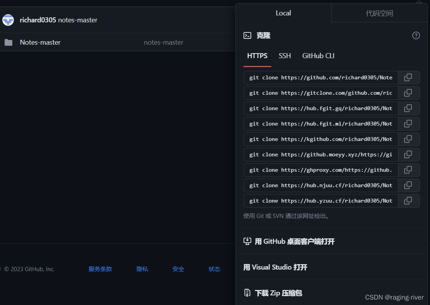Click the kgithub.com clone URL field
Viewport: 430px width, 305px height.
(321, 139)
